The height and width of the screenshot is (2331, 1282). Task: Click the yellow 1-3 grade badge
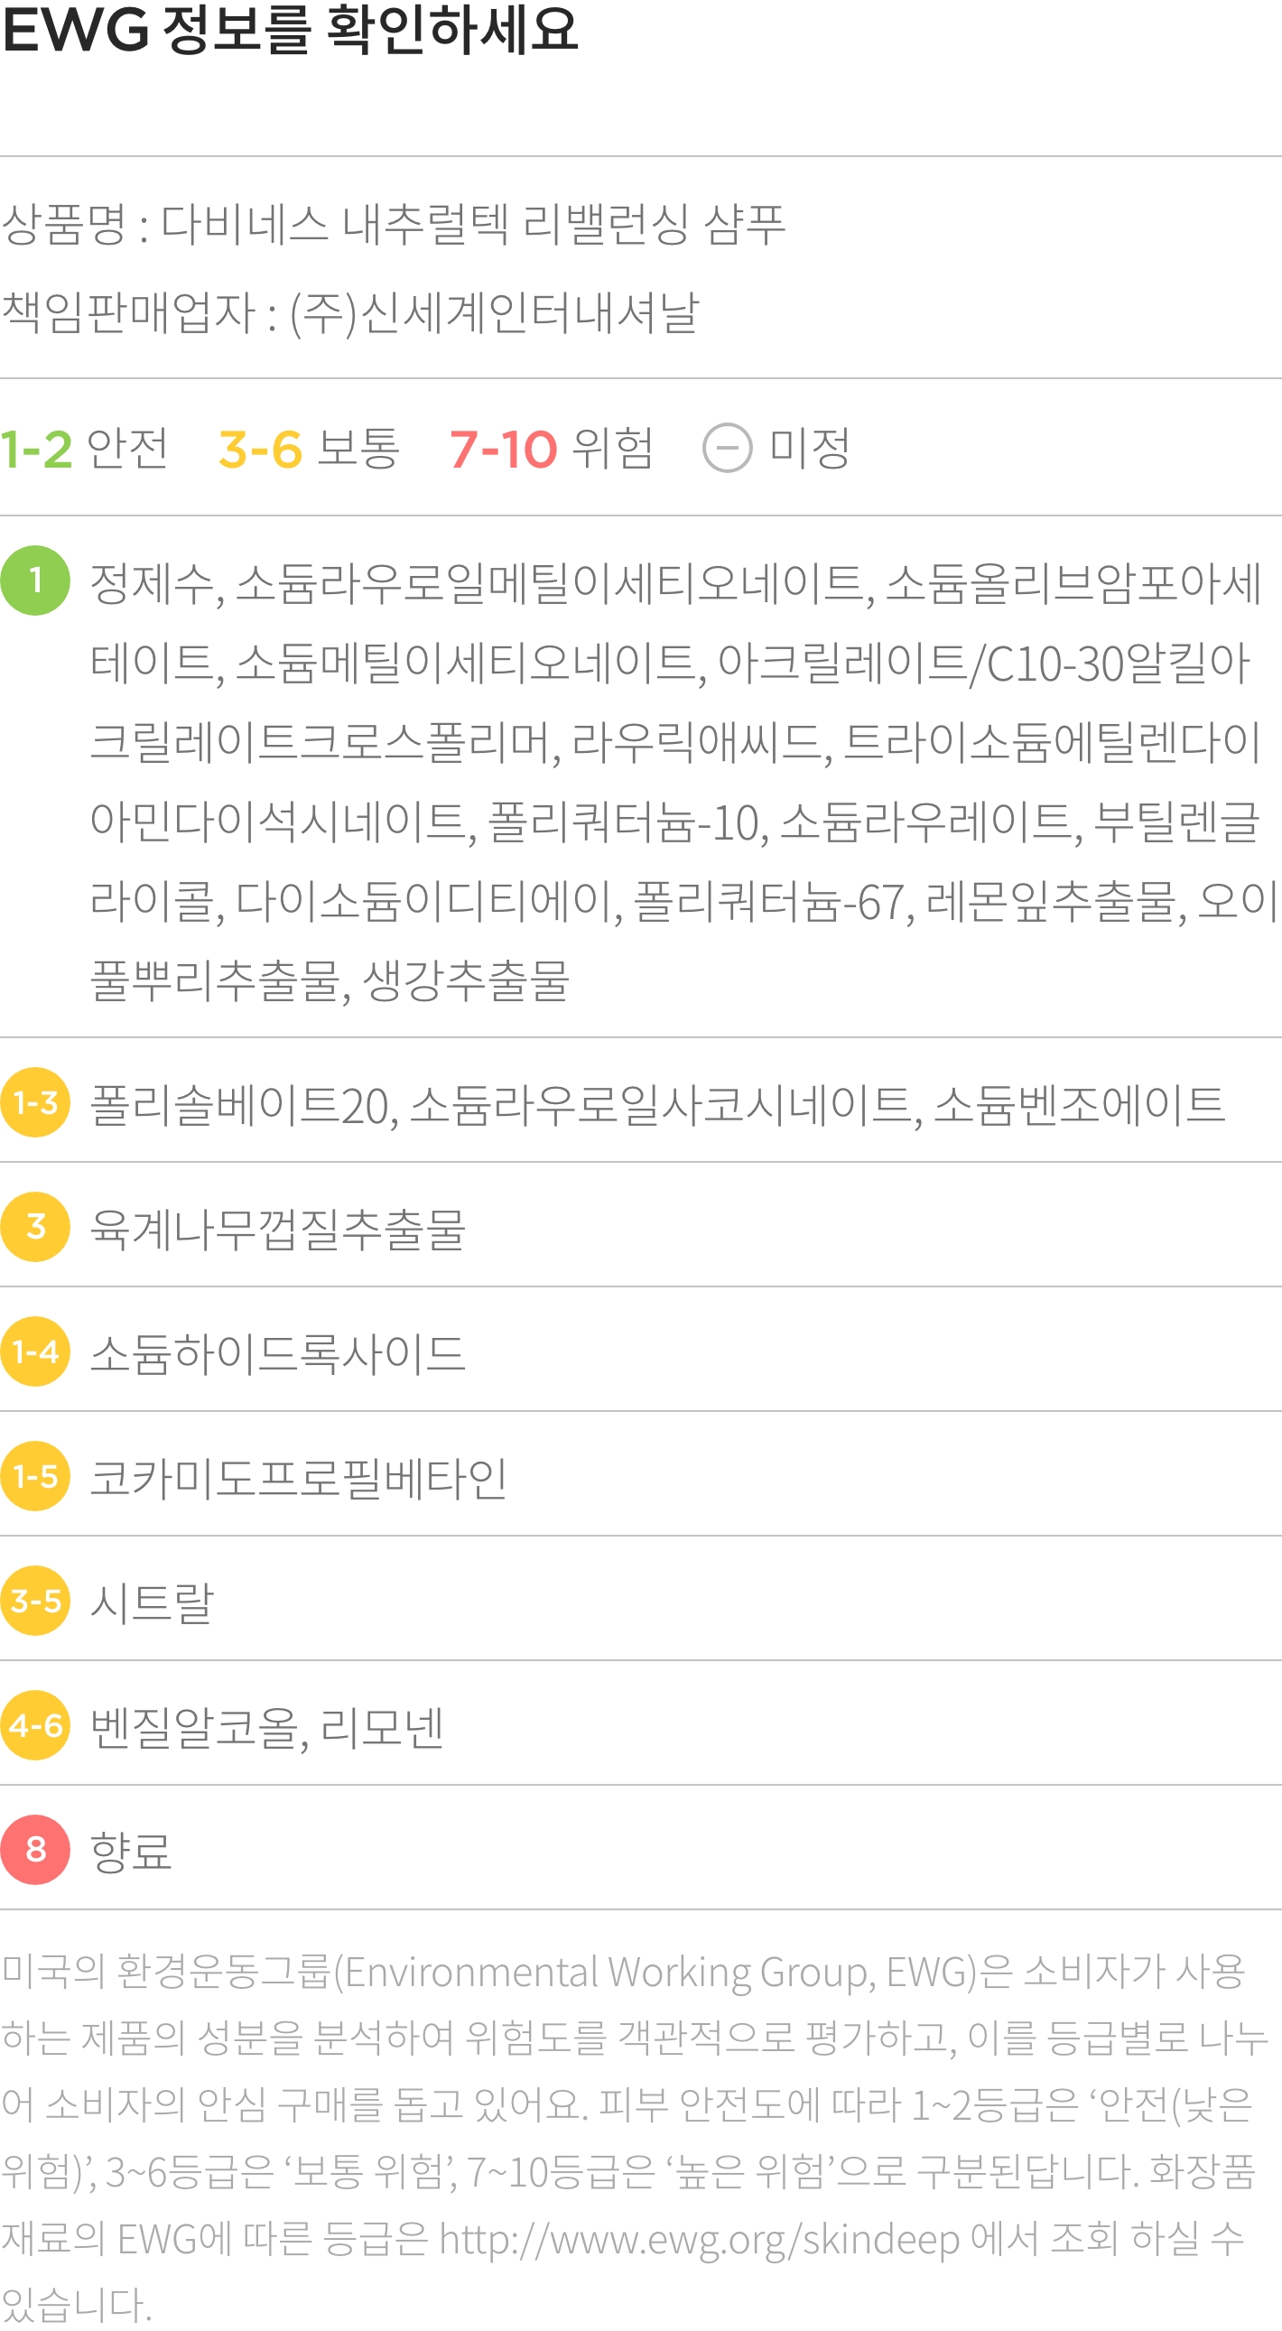pos(35,1102)
